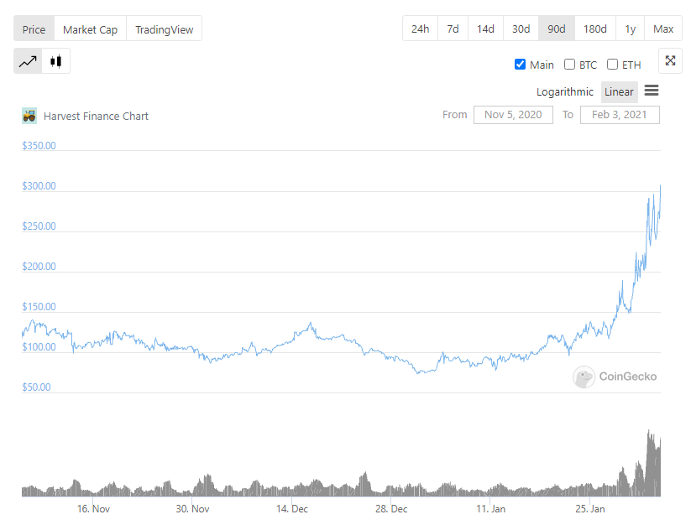
Task: Open the chart hamburger menu
Action: (x=652, y=91)
